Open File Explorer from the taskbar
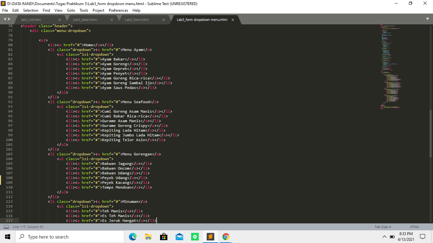433x243 pixels. tap(148, 237)
